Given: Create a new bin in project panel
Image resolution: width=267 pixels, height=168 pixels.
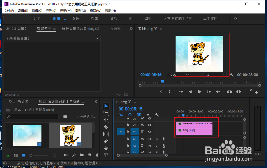Looking at the screenshot, I should (x=82, y=155).
